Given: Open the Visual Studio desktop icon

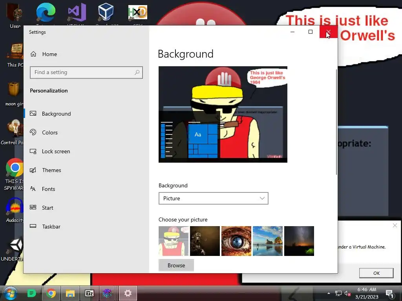Looking at the screenshot, I should [x=77, y=13].
